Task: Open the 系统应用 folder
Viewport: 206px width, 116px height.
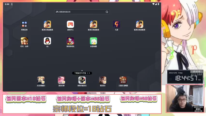Action: tap(24, 24)
